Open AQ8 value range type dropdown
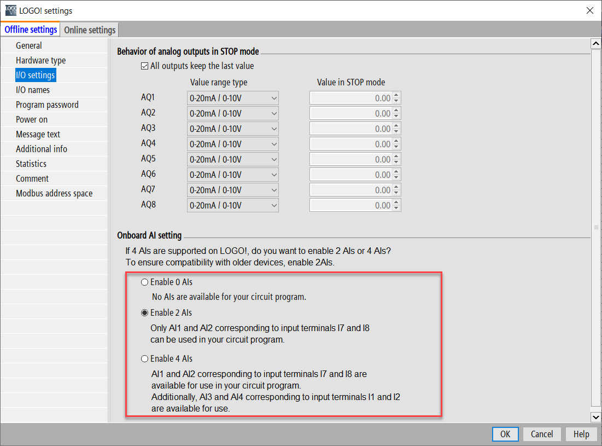Screen dimensions: 602x446 233,206
